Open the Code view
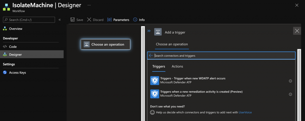The height and width of the screenshot is (121, 305). click(x=13, y=47)
